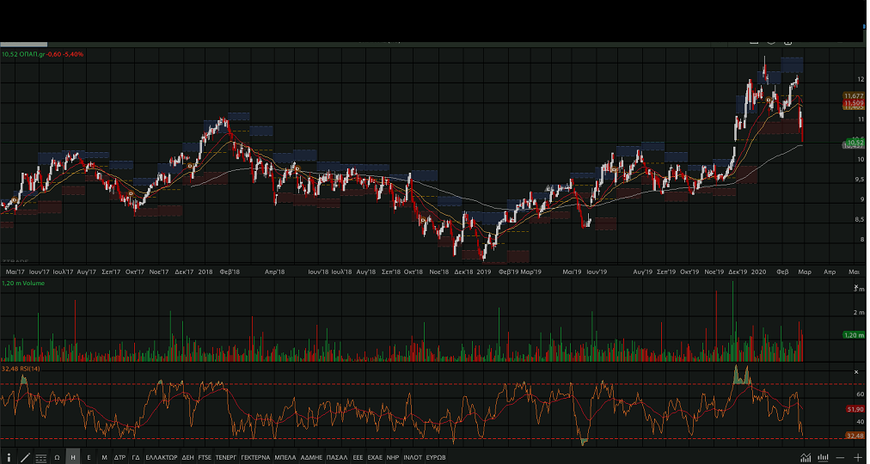Click the Ω symbol button in bottom toolbar

coord(57,458)
